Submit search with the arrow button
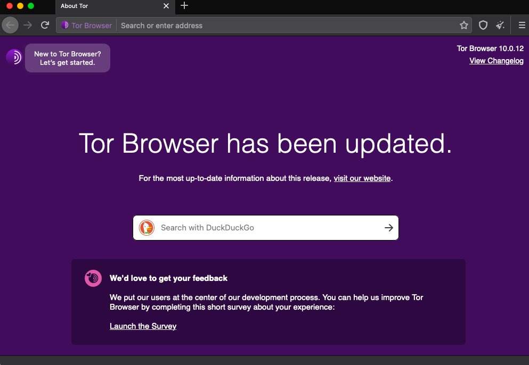The image size is (529, 365). click(389, 228)
